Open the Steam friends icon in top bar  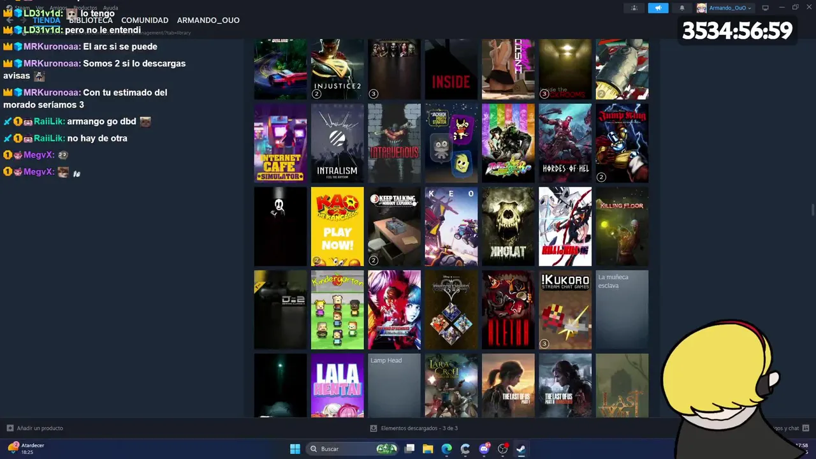pos(634,8)
